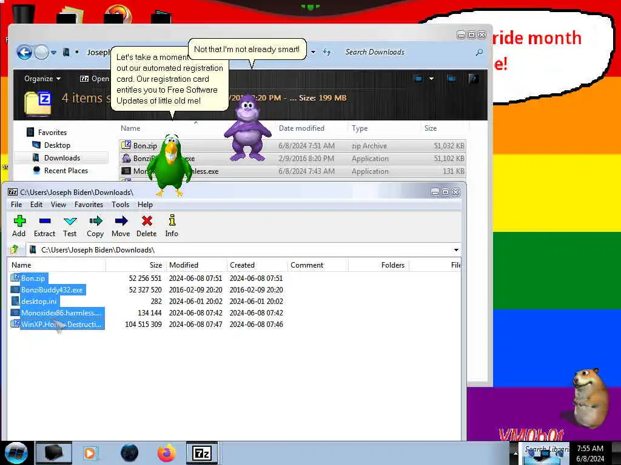
Task: Sort 7-Zip list by Created column
Action: point(257,265)
